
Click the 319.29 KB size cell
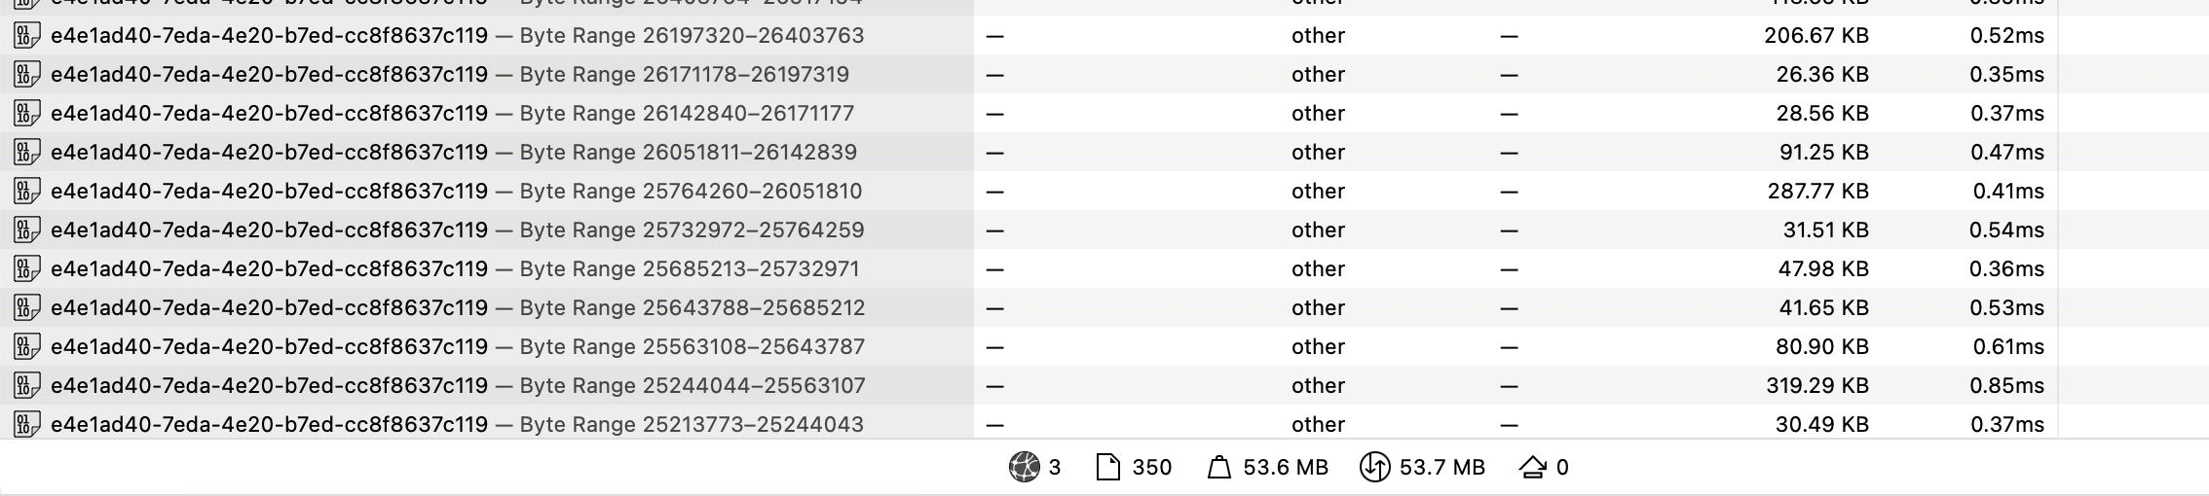coord(1816,386)
